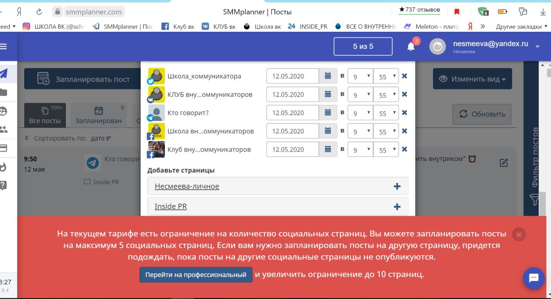This screenshot has width=551, height=299.
Task: Reload page with browser refresh icon
Action: (39, 12)
